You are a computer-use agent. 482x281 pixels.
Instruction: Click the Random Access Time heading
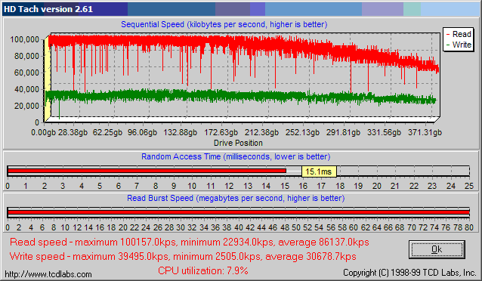coord(236,157)
